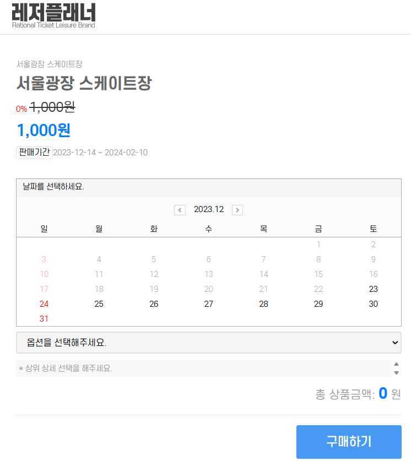The width and height of the screenshot is (411, 461).
Task: Click the disabled date 14
Action: pyautogui.click(x=263, y=274)
